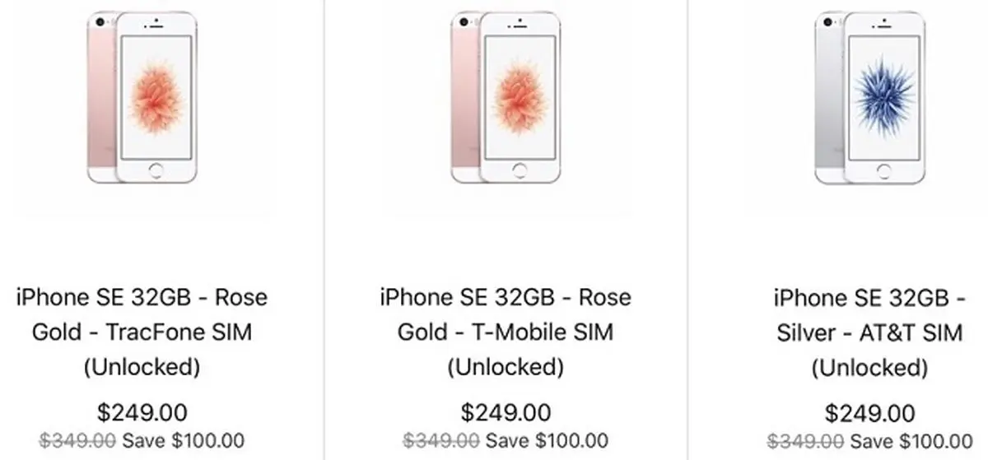988x460 pixels.
Task: Open the Rose Gold T-Mobile SIM product title
Action: tap(506, 331)
